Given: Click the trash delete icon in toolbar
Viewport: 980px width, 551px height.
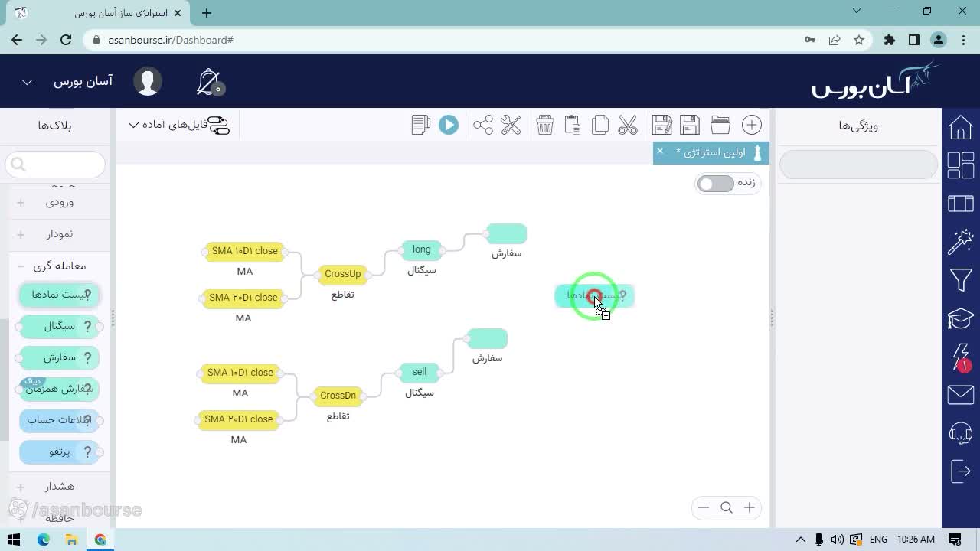Looking at the screenshot, I should [x=545, y=125].
